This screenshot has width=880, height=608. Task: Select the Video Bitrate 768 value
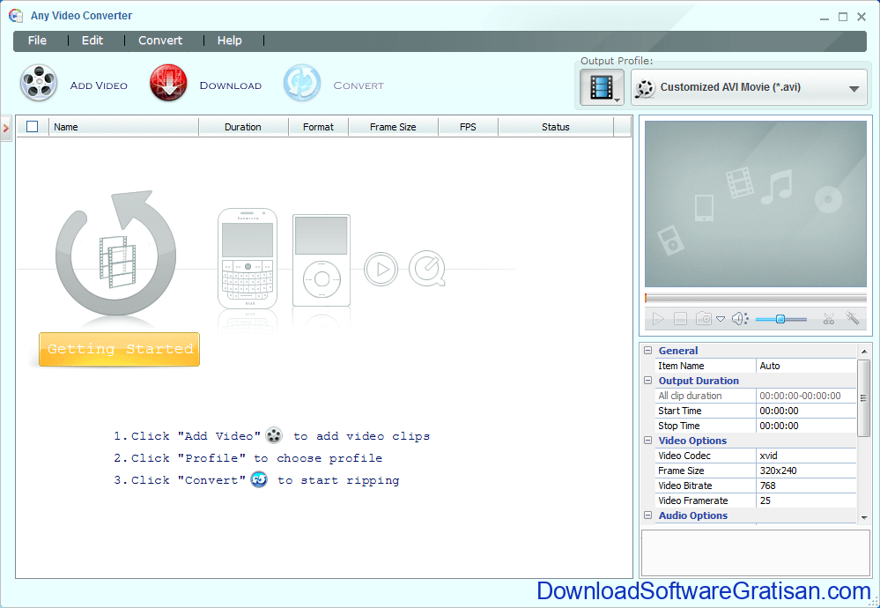(806, 486)
